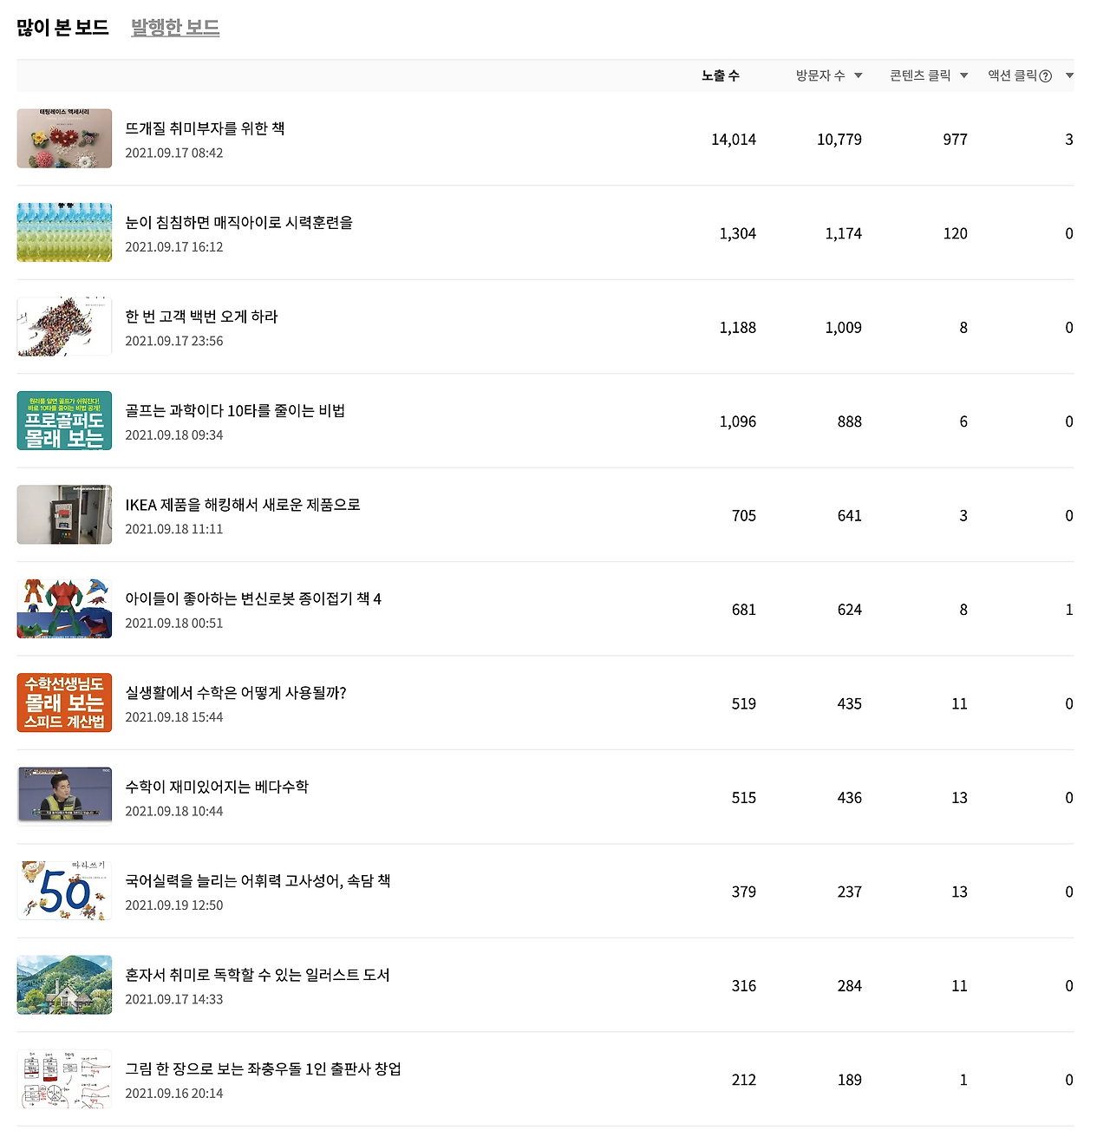Open the post 뜨개질 취미부자를 위한 책
The height and width of the screenshot is (1137, 1110).
coord(208,127)
